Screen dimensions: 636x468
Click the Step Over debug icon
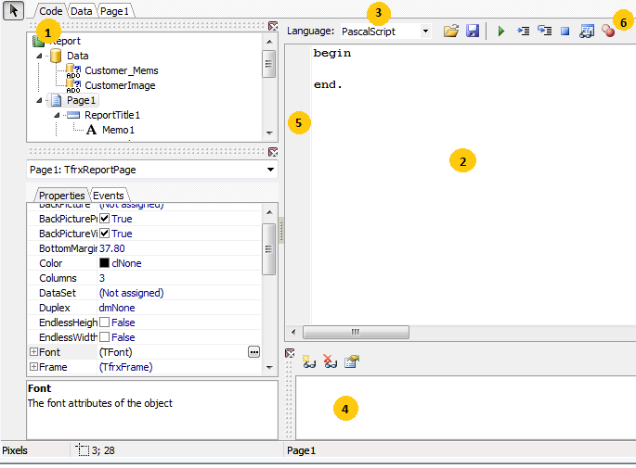pos(544,31)
